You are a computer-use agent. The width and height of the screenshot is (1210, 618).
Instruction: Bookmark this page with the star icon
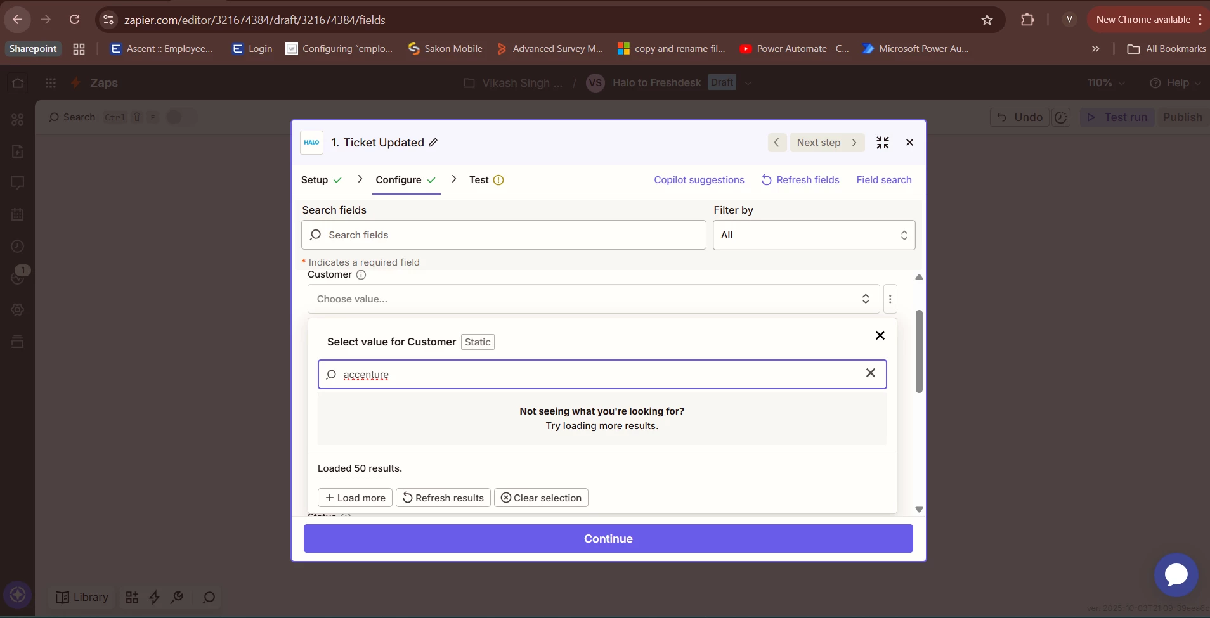click(x=987, y=20)
